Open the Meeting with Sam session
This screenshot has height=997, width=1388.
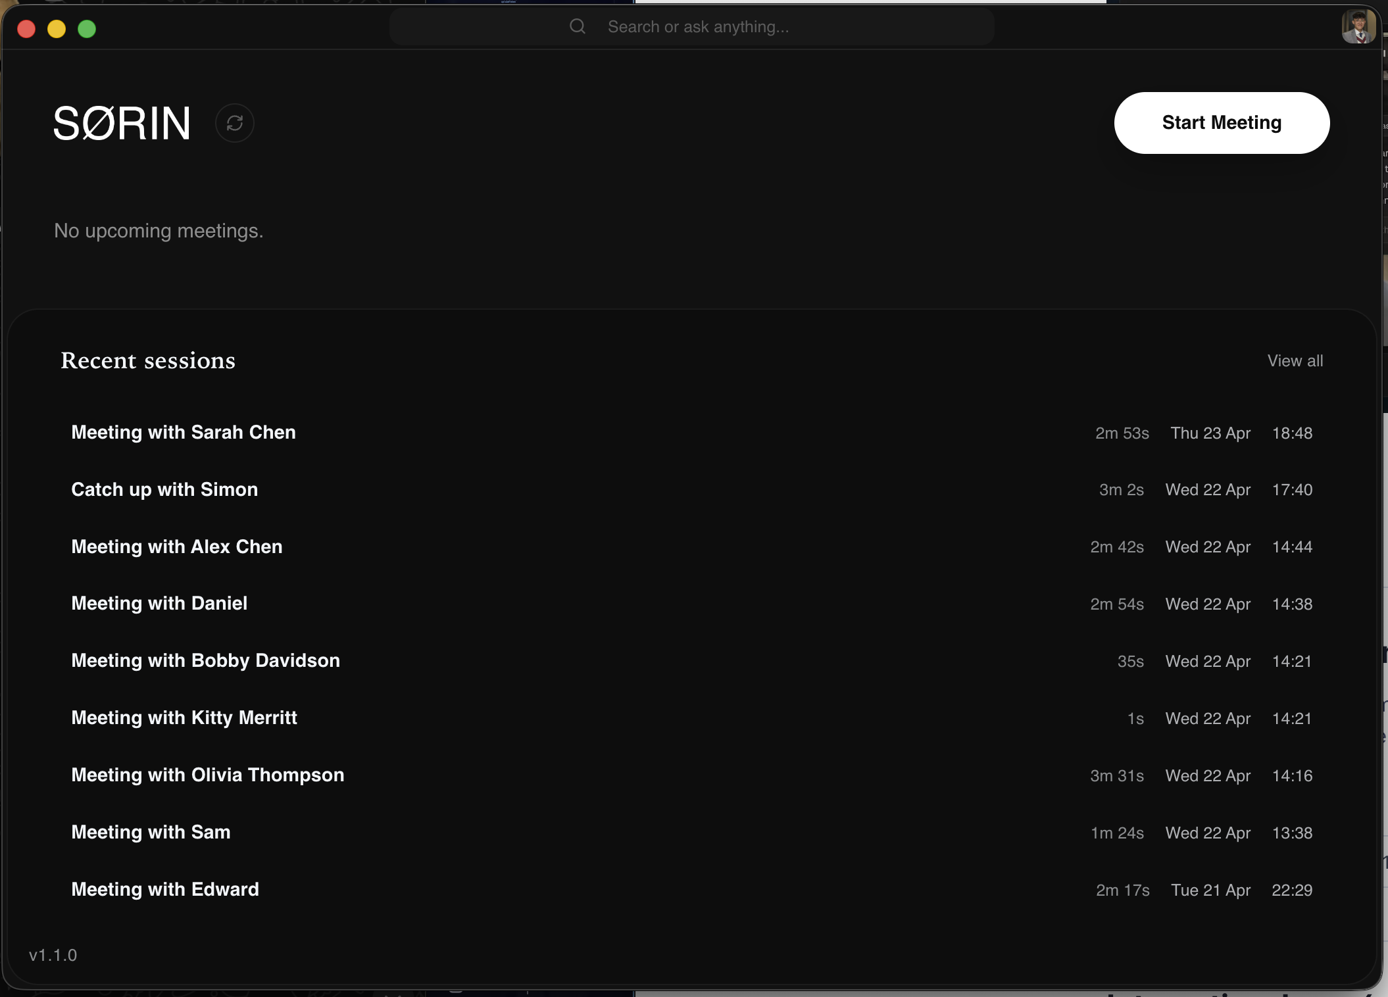pos(151,833)
